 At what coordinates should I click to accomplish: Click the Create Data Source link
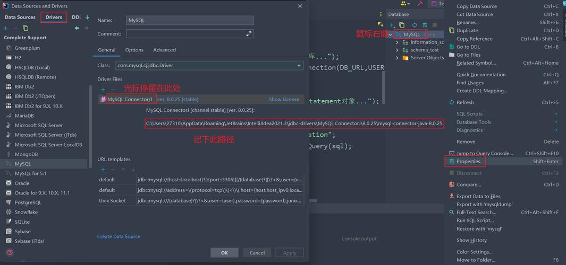tap(119, 236)
